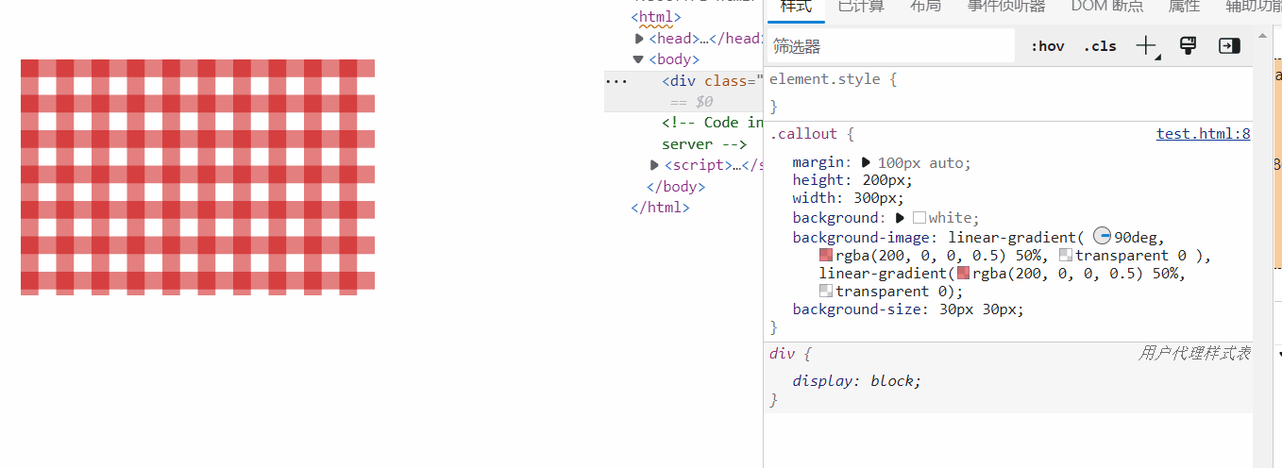Expand the background shorthand triangle
This screenshot has height=468, width=1282.
tap(900, 217)
